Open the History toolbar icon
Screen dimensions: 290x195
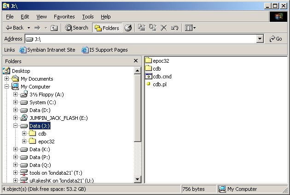point(128,28)
